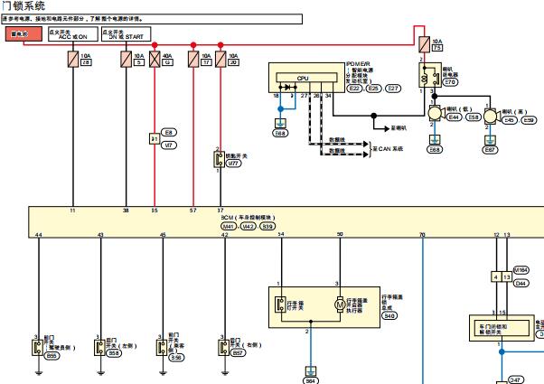Click the red 蓄电池 battery box
Screen dimensions: 544x384
pos(23,34)
